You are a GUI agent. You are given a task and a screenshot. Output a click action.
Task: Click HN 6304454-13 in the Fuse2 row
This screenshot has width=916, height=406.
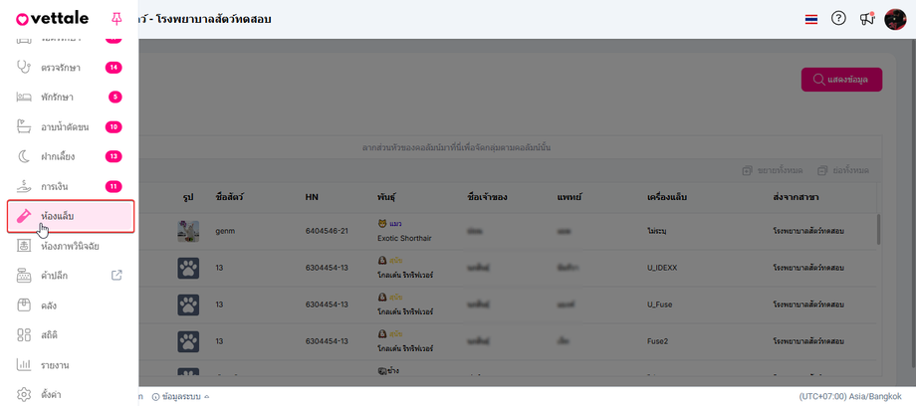[x=327, y=341]
